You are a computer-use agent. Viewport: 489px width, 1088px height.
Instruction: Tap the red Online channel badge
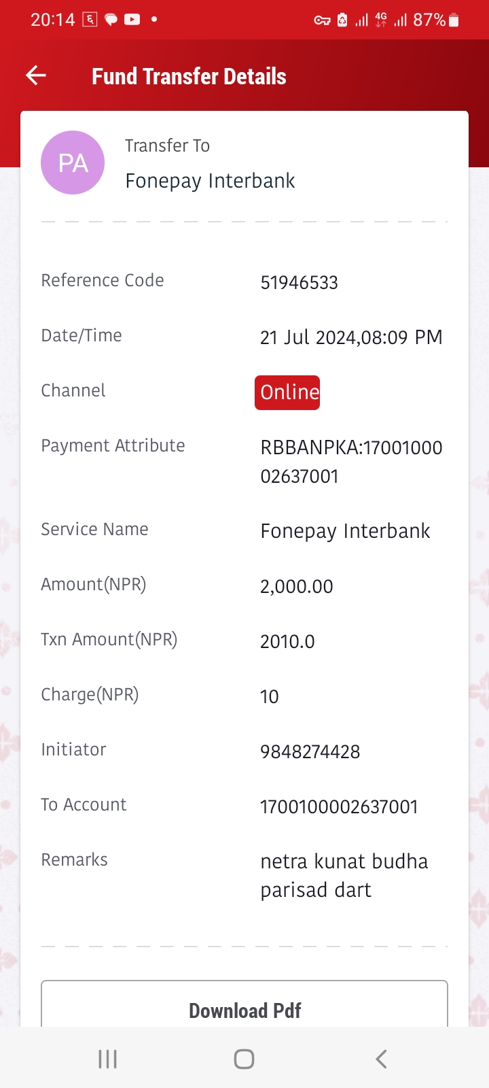[x=287, y=392]
